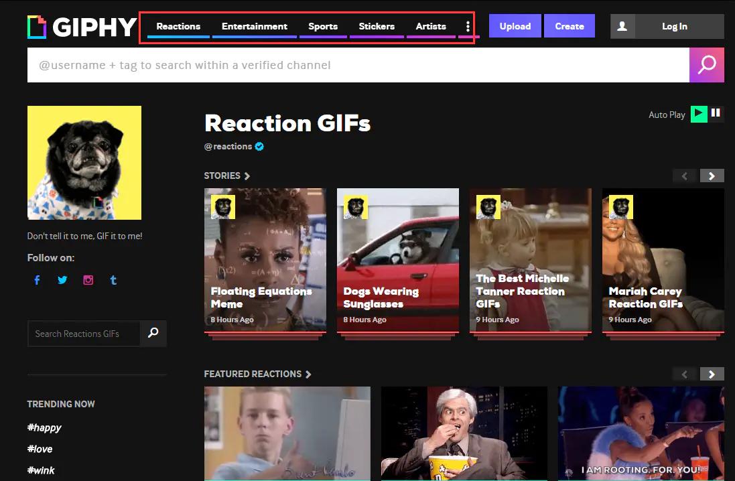Expand the FEATURED REACTIONS section heading
735x481 pixels.
point(257,374)
